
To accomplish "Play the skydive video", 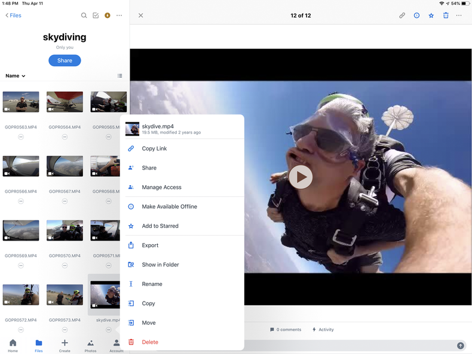I will pos(301,177).
